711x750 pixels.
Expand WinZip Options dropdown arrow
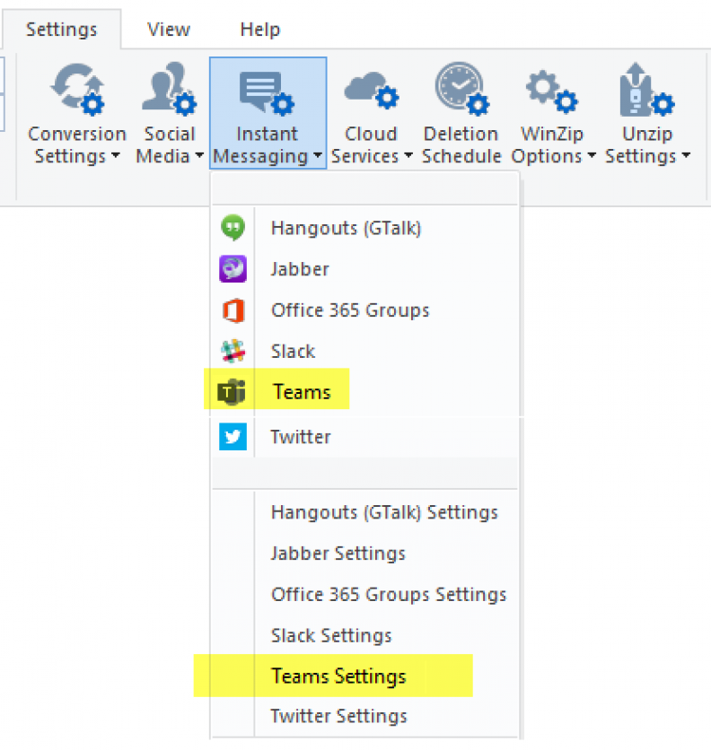coord(592,155)
